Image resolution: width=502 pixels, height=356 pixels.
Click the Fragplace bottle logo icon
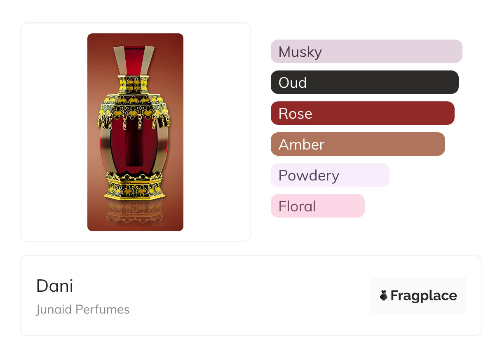coord(384,295)
